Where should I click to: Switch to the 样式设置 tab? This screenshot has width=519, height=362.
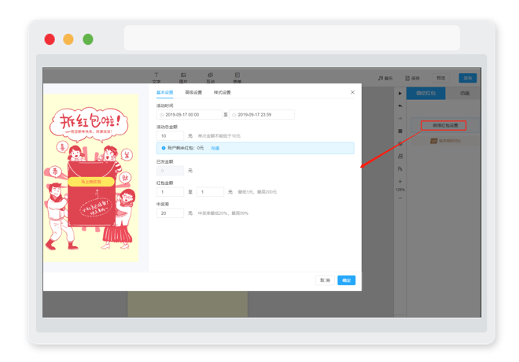click(x=222, y=92)
